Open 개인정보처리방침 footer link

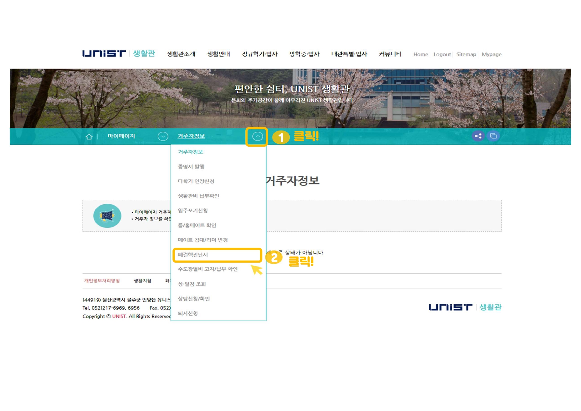102,281
